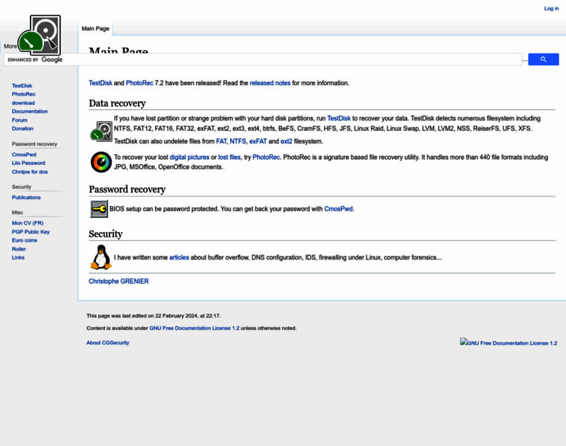The image size is (566, 446).
Task: Open CmosPwd in the sidebar
Action: 24,155
